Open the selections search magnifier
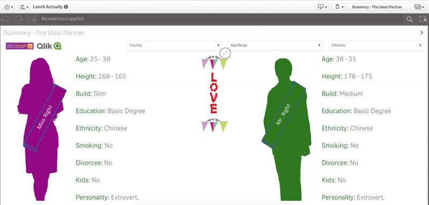Image resolution: width=429 pixels, height=205 pixels. click(409, 19)
